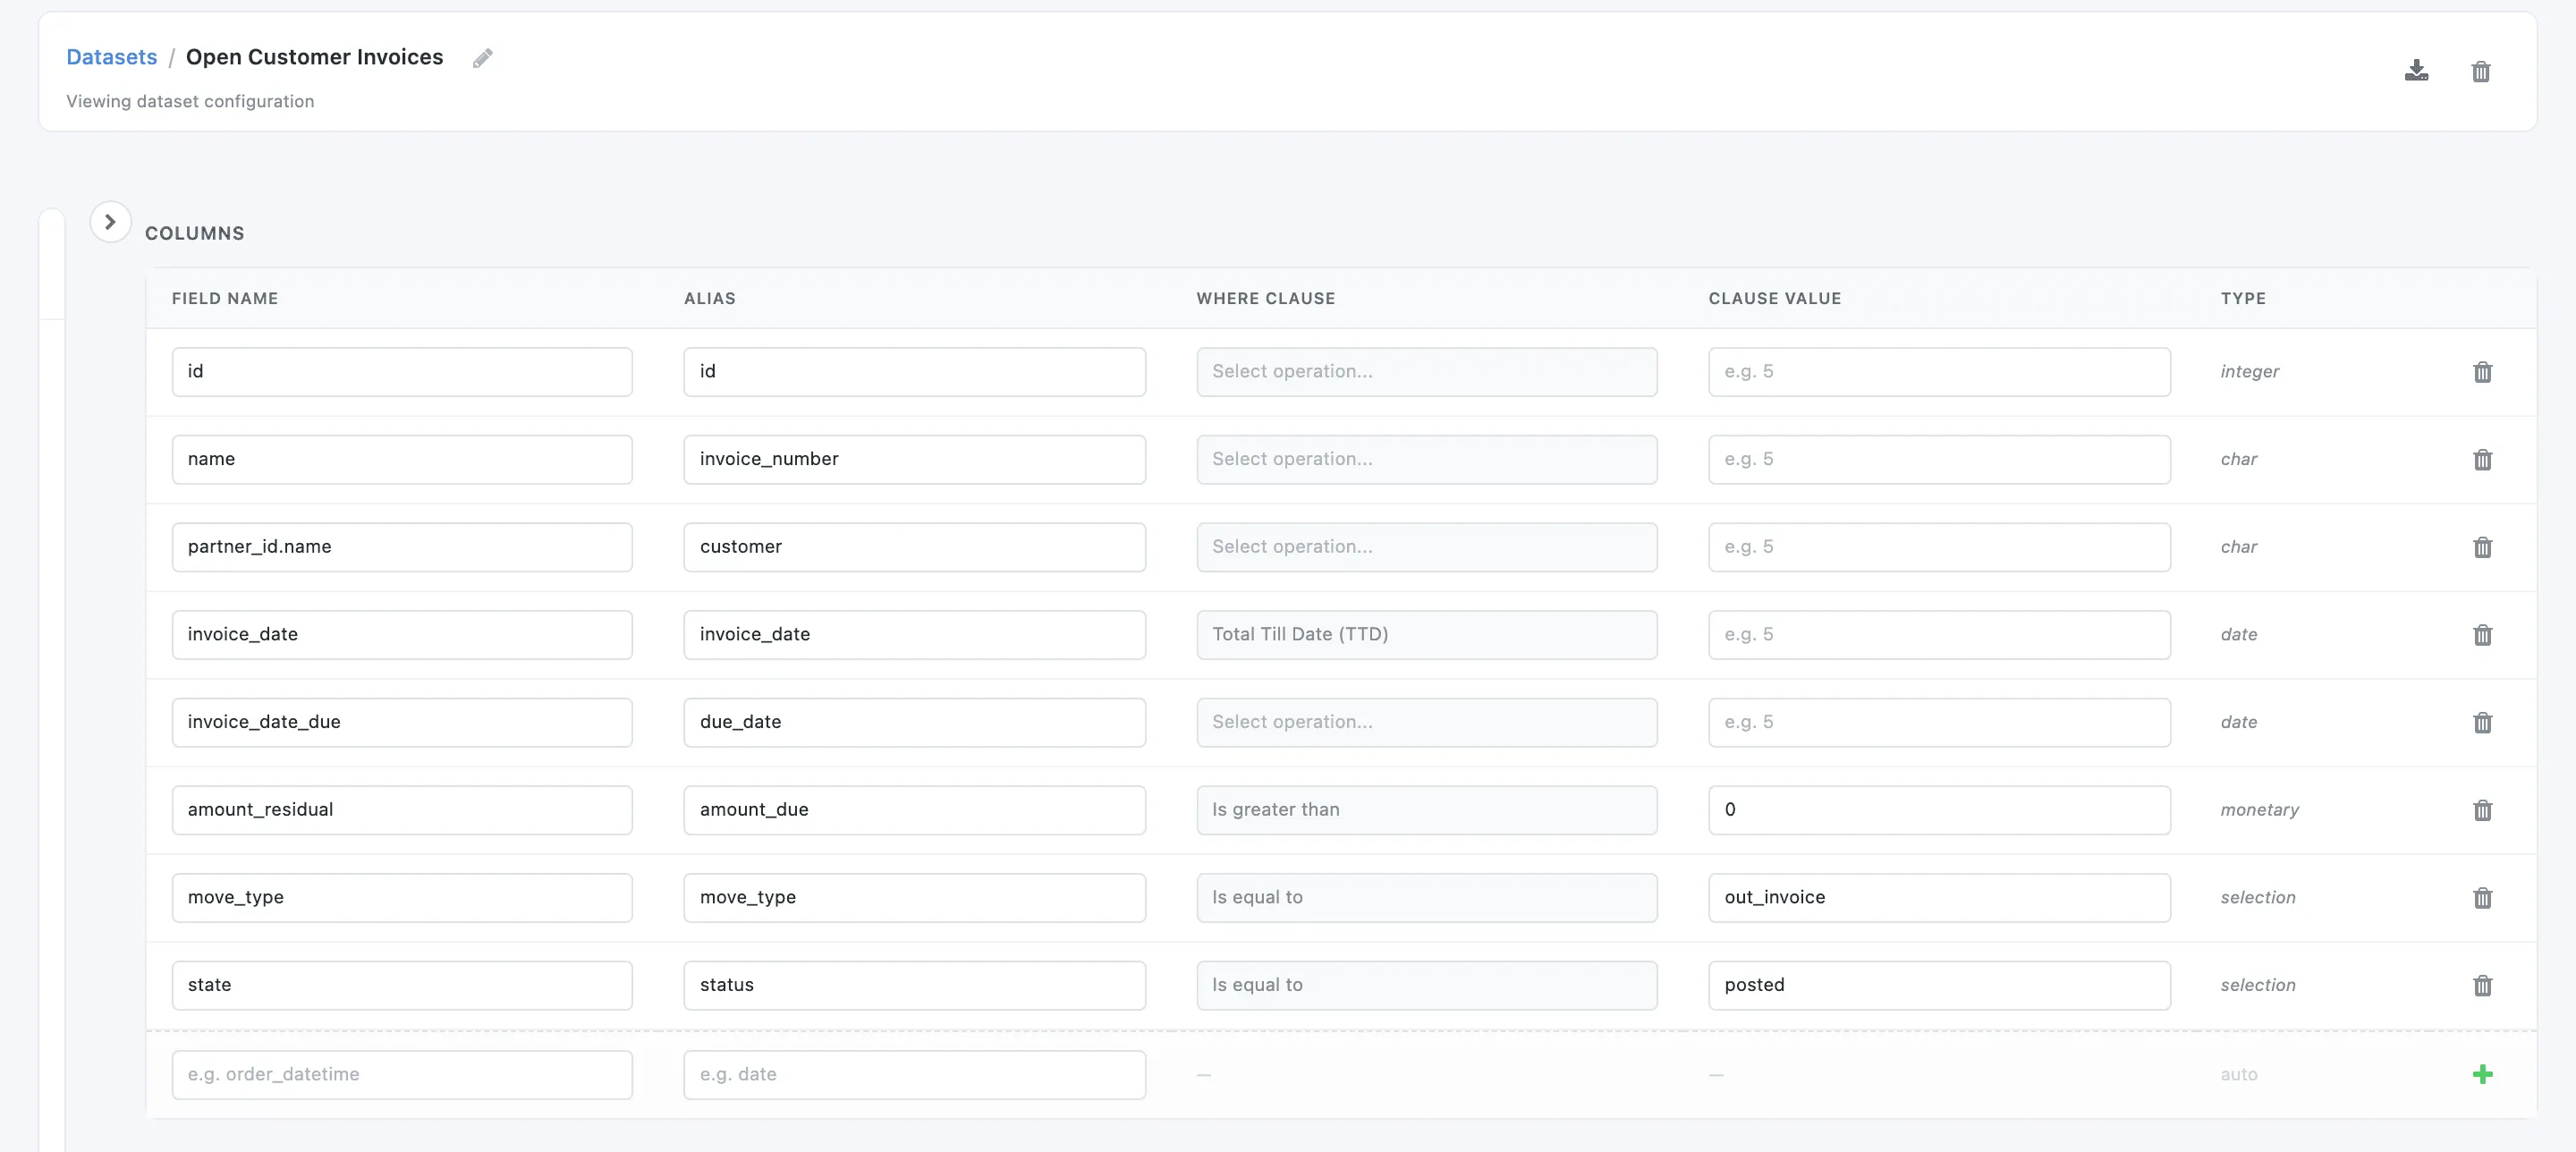Edit the due_date alias input
Viewport: 2576px width, 1152px height.
coord(914,722)
